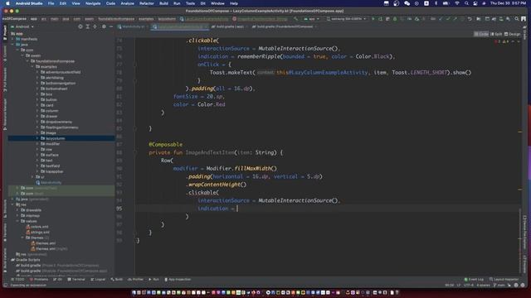Expand the adventuroustextfield package folder
531x298 pixels.
pyautogui.click(x=37, y=72)
